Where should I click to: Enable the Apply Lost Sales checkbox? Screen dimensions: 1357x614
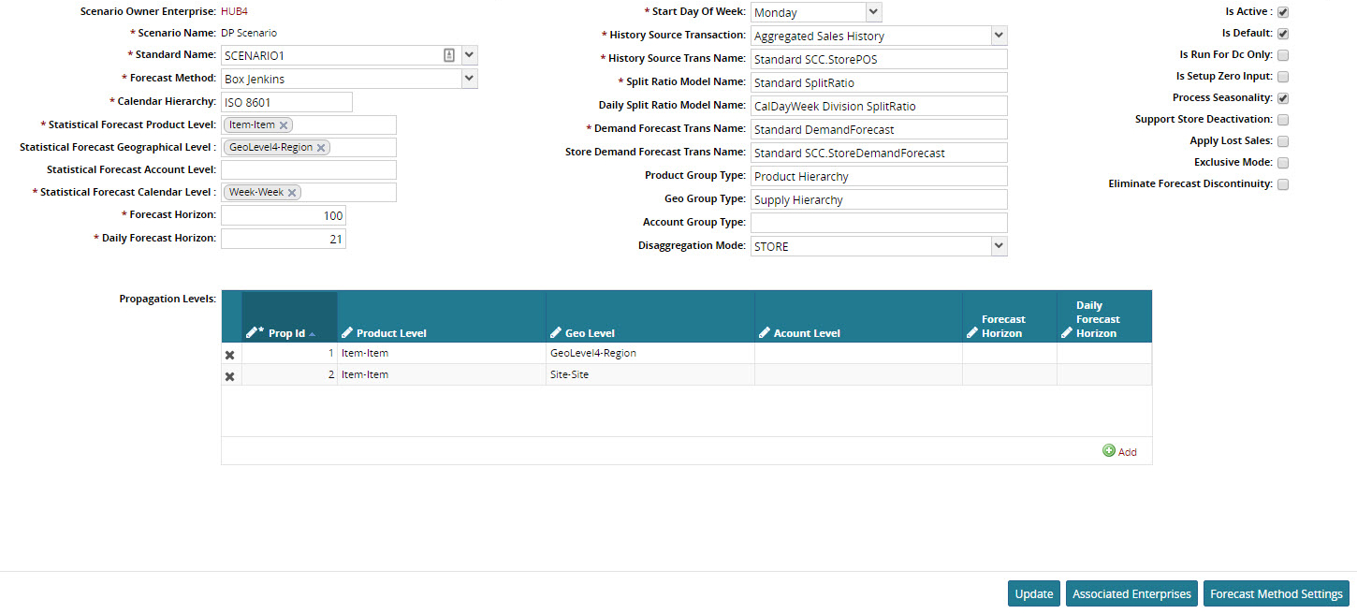coord(1283,141)
